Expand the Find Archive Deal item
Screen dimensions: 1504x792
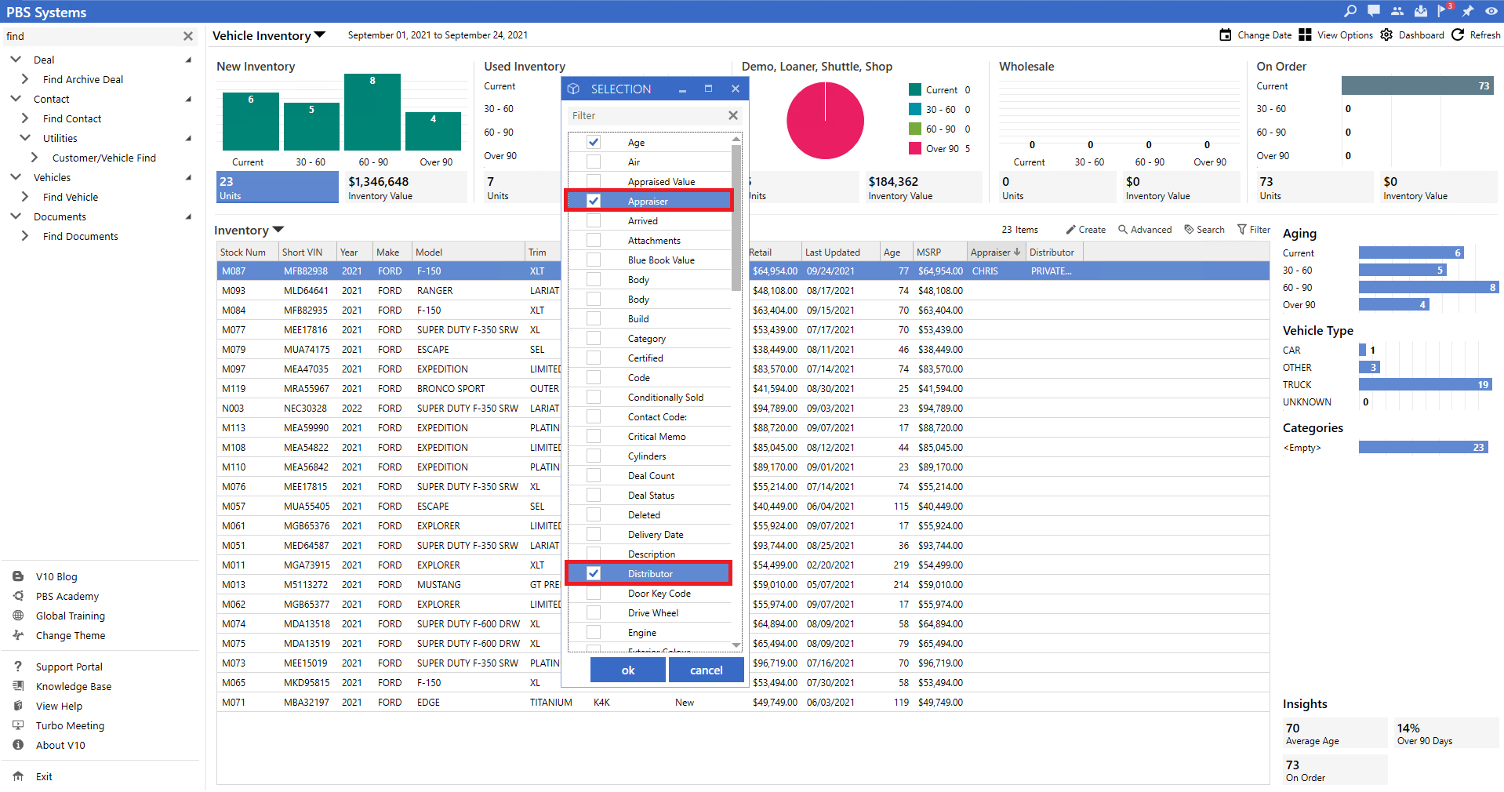pos(25,79)
